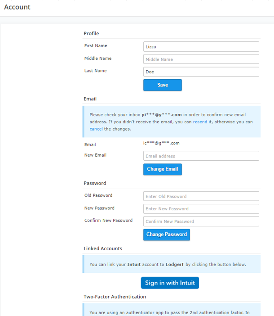Click the Last Name field containing Doe
274x316 pixels.
point(201,72)
